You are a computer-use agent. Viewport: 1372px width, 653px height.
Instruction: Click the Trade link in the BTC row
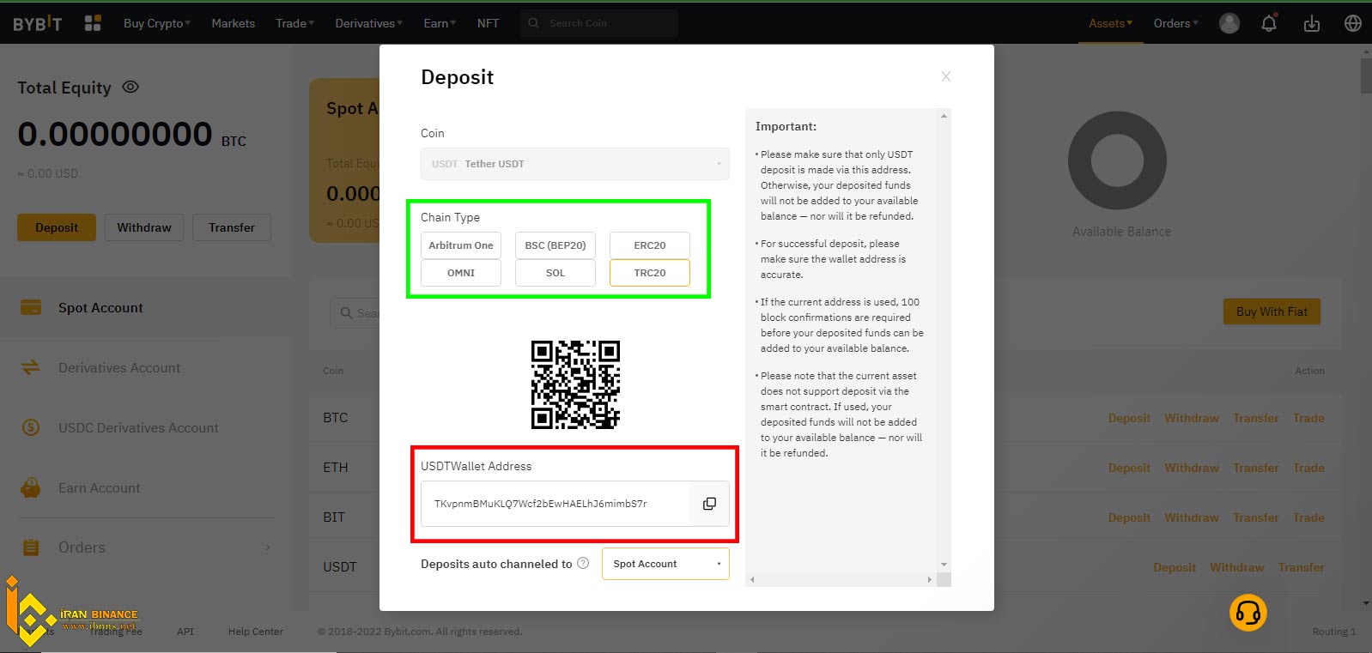(x=1308, y=418)
